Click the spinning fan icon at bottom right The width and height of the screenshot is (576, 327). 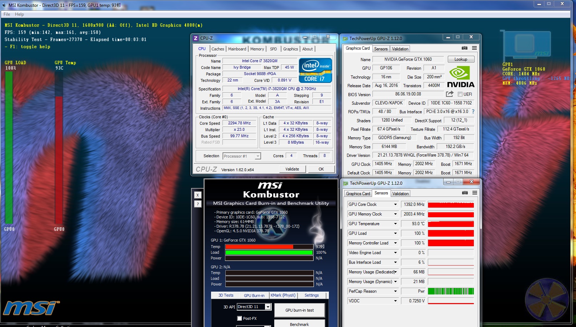546,300
